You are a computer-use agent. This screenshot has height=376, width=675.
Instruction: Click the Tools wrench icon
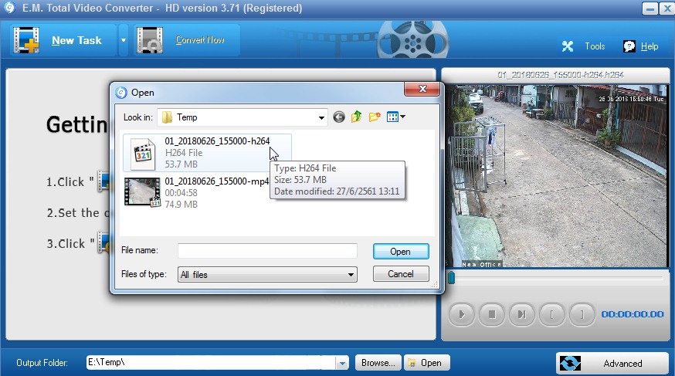(568, 46)
